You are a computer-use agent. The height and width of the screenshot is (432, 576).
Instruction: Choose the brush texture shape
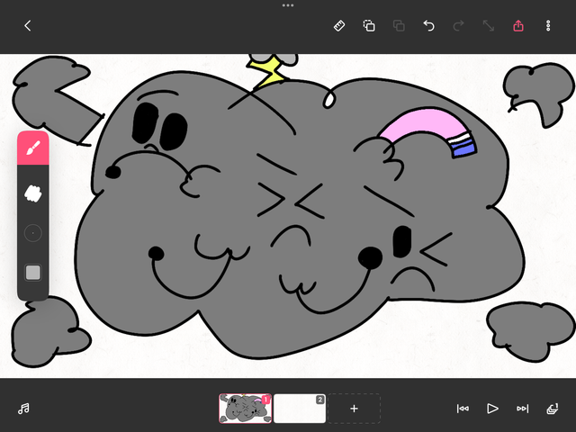coord(33,192)
